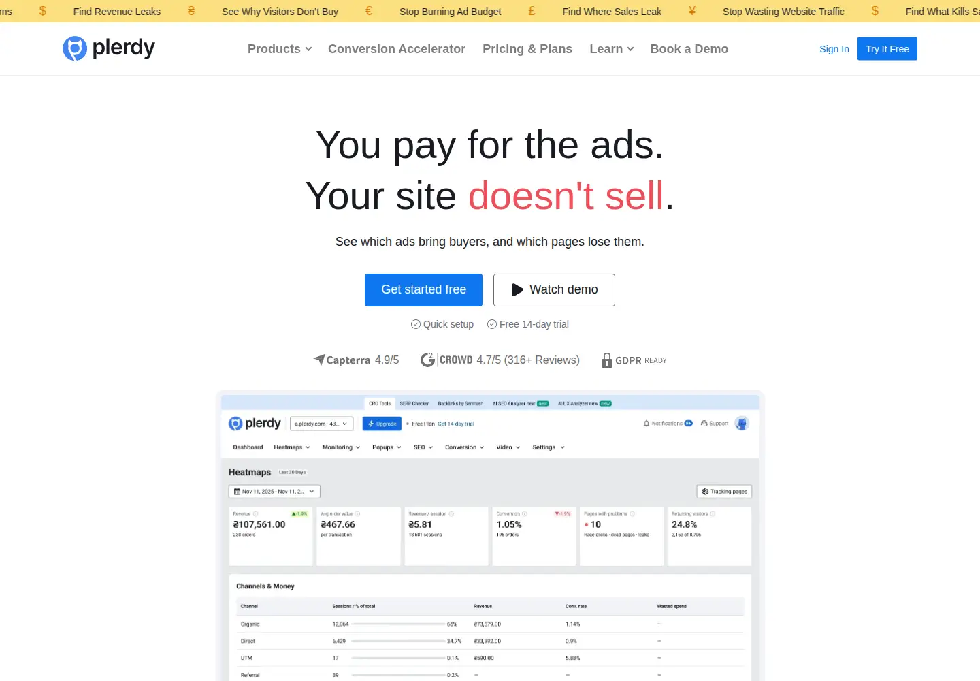Click the Watch demo button

point(554,290)
